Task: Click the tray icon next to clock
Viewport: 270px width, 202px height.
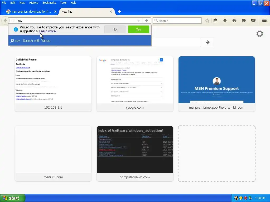Action: click(250, 198)
